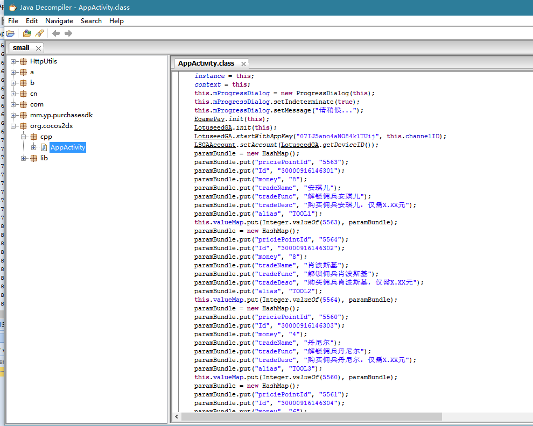Select the cn package icon

[x=24, y=94]
